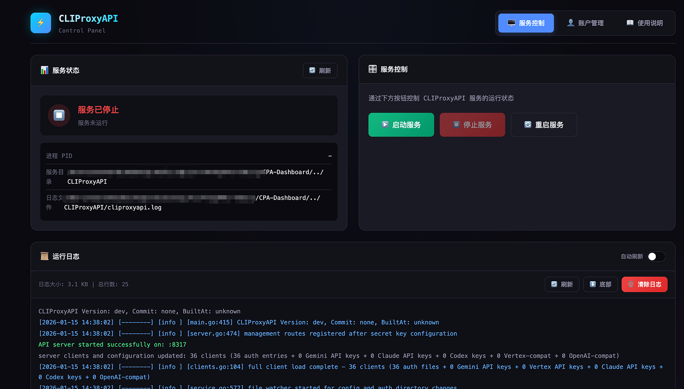Refresh the service status panel
The image size is (684, 389).
pos(320,70)
